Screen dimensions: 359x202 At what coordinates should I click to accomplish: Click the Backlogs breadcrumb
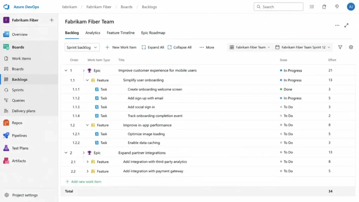coord(149,7)
